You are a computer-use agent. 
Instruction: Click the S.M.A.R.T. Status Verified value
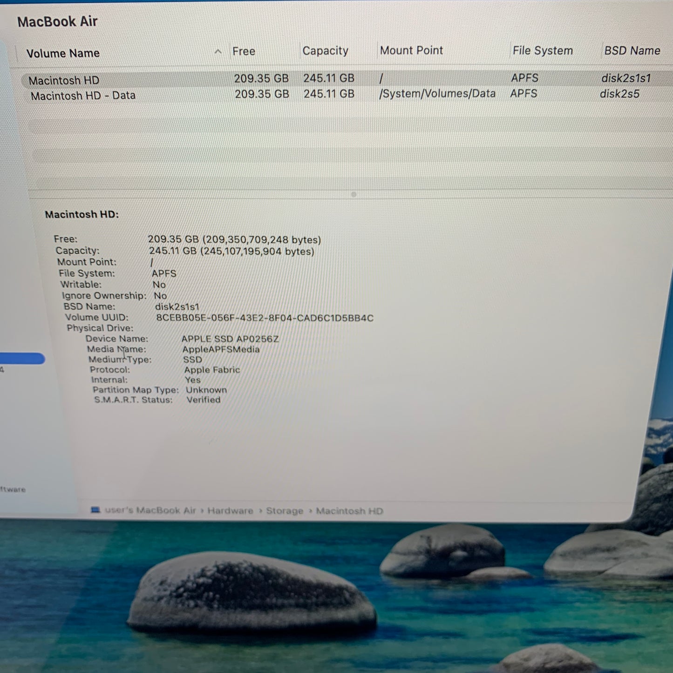[204, 400]
